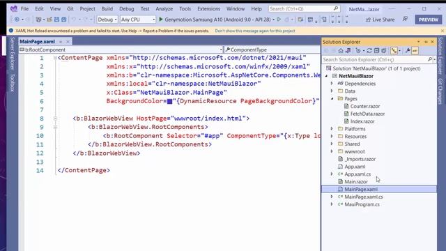Open the Tools menu
The width and height of the screenshot is (446, 251).
pyautogui.click(x=185, y=9)
